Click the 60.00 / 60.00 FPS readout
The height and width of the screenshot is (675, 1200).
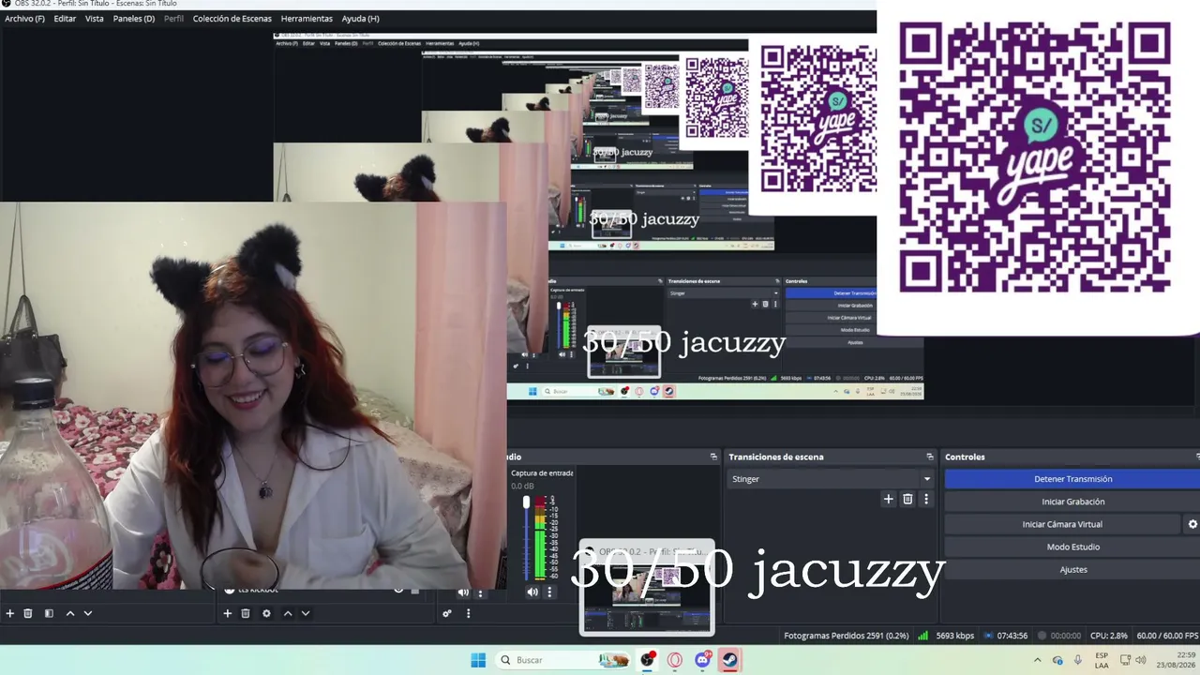1167,636
